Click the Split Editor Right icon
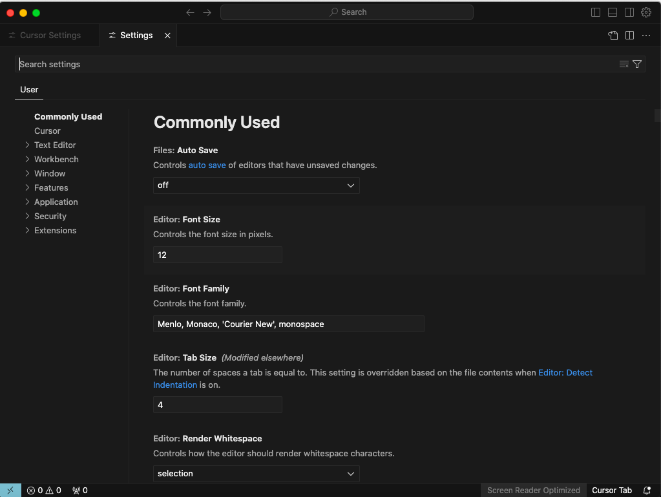Viewport: 661px width, 497px height. (629, 36)
